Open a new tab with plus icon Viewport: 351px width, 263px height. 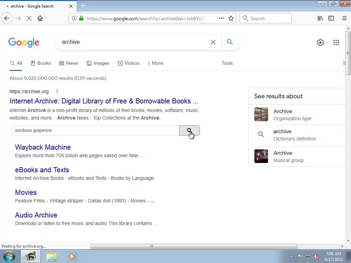click(83, 6)
